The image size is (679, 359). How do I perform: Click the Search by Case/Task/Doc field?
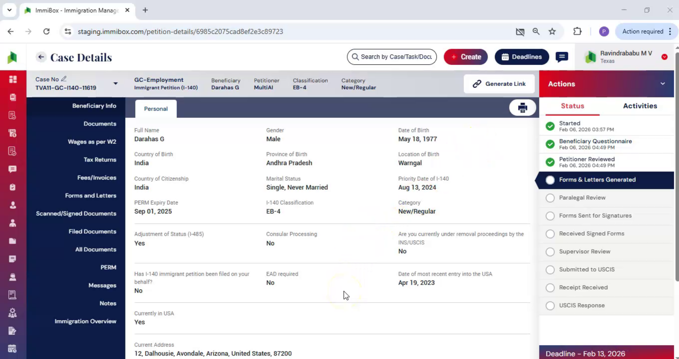pyautogui.click(x=392, y=57)
